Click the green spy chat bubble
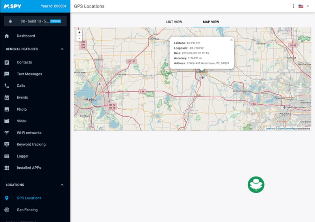The width and height of the screenshot is (315, 222). [x=256, y=185]
